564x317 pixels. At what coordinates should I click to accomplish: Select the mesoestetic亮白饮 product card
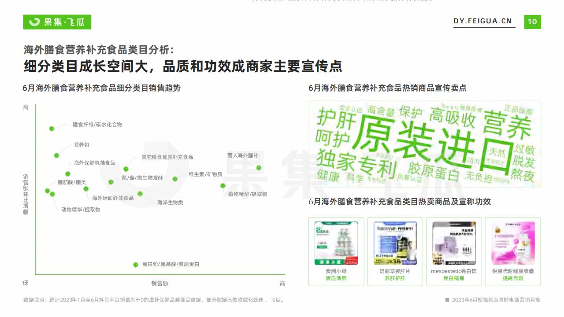[454, 251]
